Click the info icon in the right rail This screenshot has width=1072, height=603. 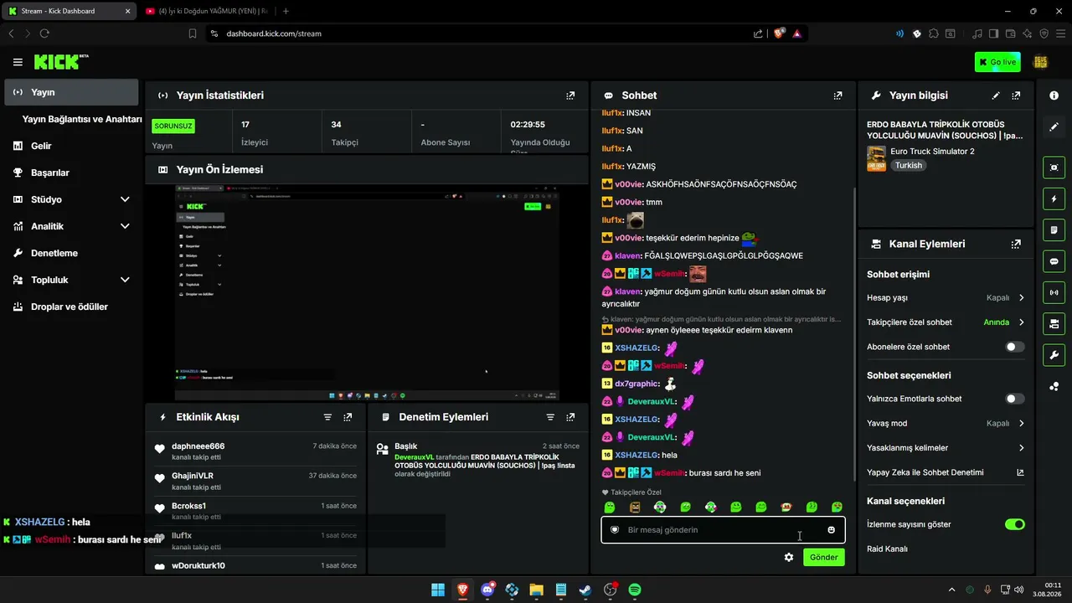point(1054,95)
